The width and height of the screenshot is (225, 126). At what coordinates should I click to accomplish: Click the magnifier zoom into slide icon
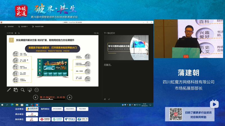tap(23, 90)
